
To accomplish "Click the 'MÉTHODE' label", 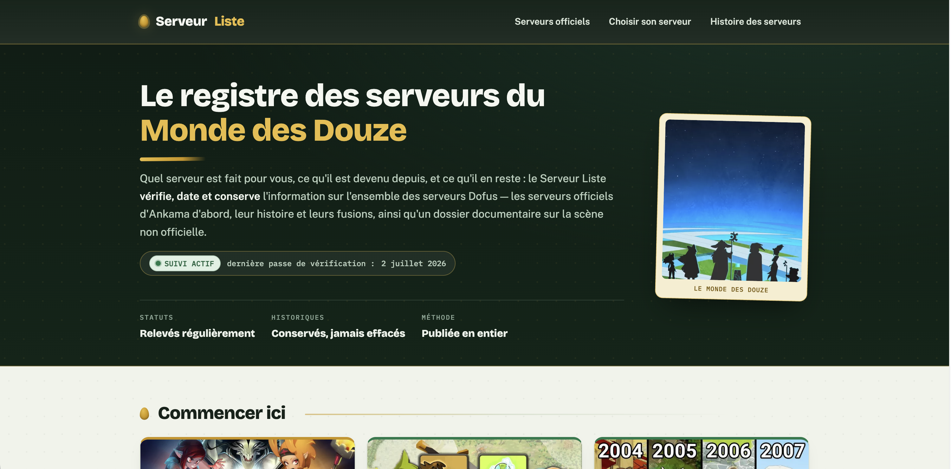I will 438,317.
